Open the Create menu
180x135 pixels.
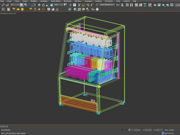(x=25, y=1)
